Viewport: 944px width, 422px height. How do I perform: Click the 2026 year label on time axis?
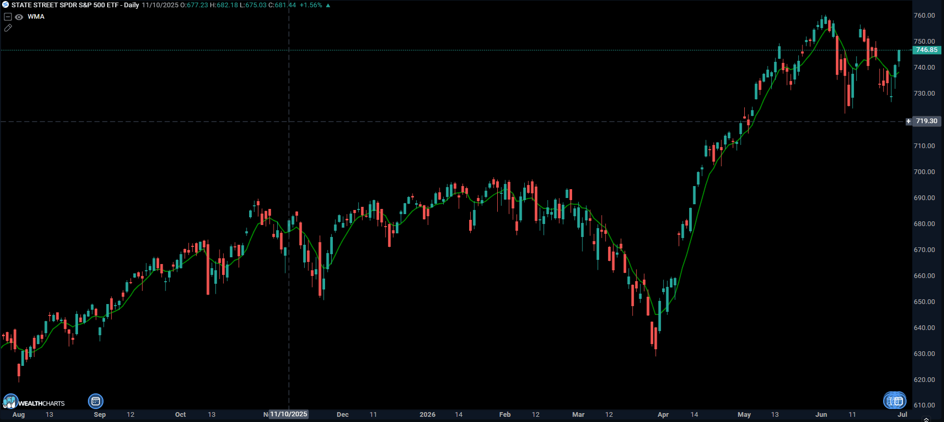tap(428, 415)
